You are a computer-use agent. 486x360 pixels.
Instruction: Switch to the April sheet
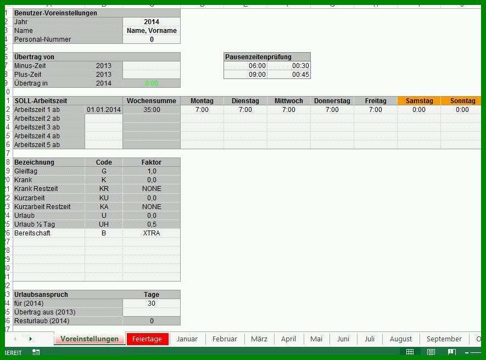point(288,339)
